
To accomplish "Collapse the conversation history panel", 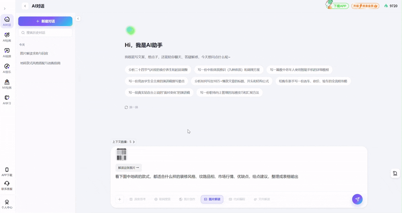I will pyautogui.click(x=78, y=19).
